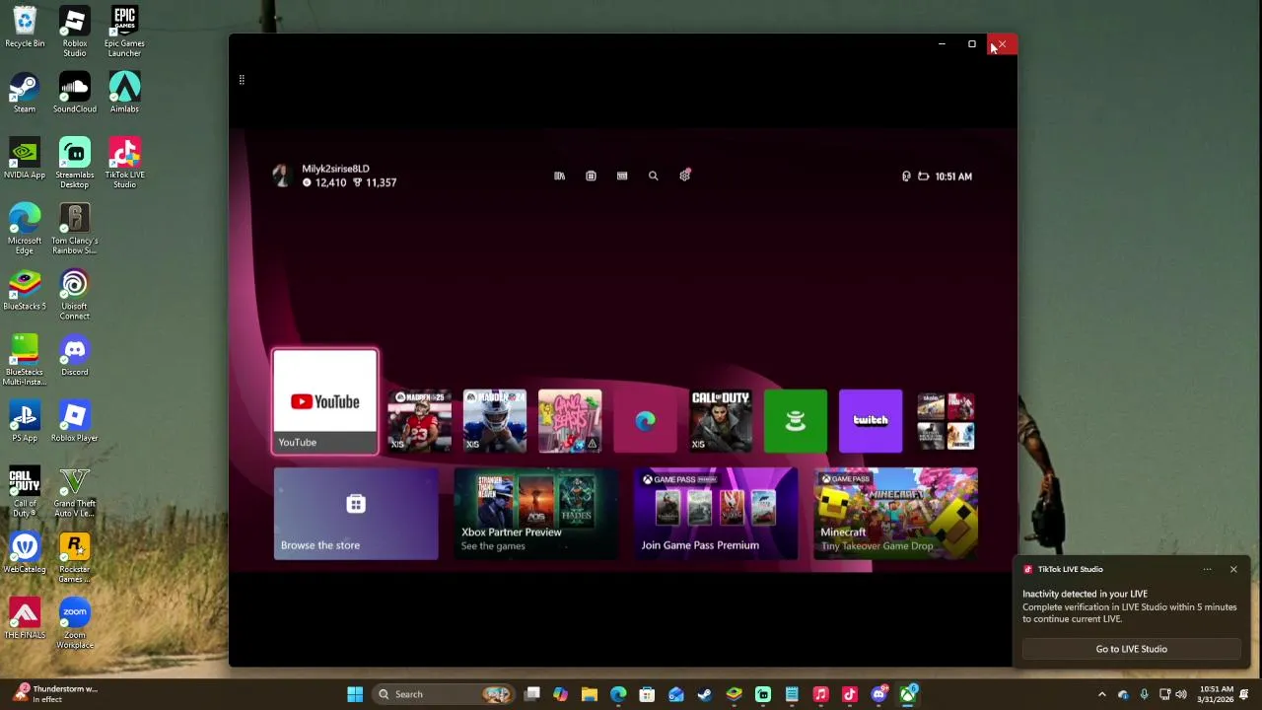The image size is (1262, 710).
Task: Select WebCatalog desktop icon
Action: [x=25, y=553]
